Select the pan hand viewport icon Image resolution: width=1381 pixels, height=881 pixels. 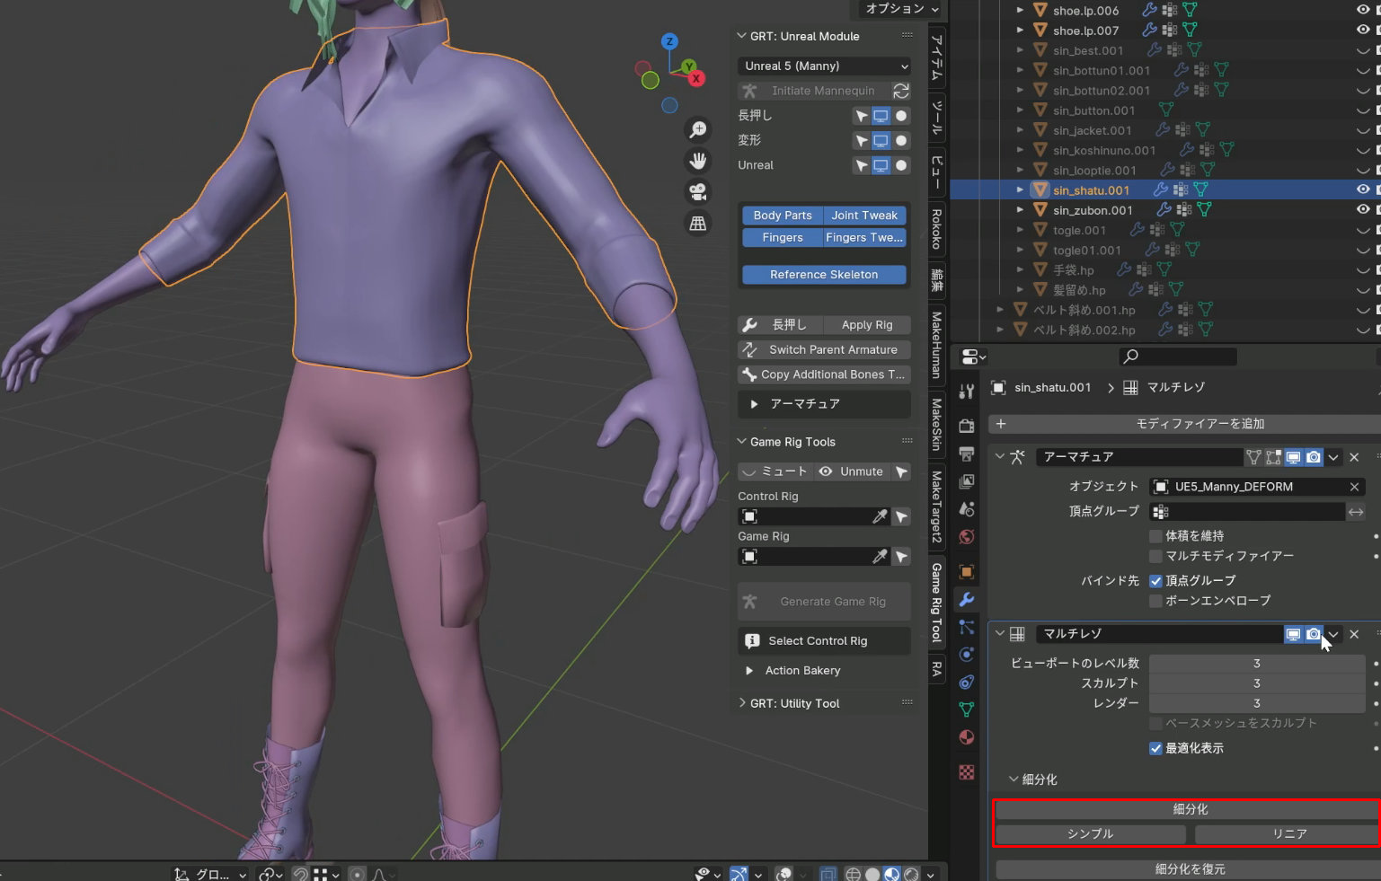[x=697, y=161]
